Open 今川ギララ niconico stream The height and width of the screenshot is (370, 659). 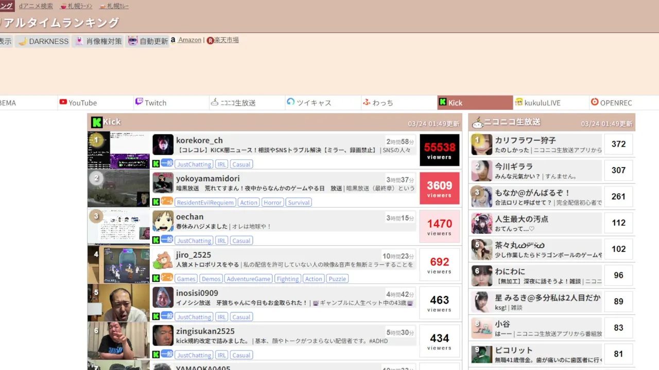click(x=536, y=171)
